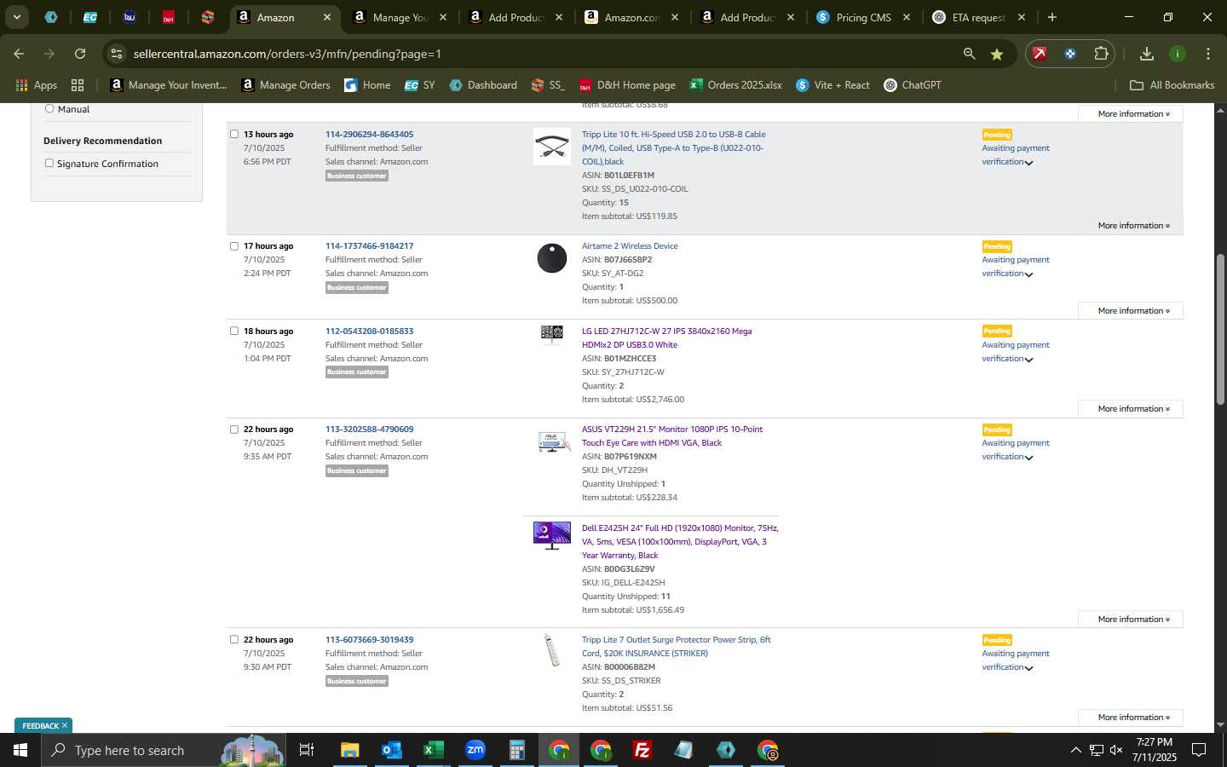Screen dimensions: 1227x767
Task: Open Dell E2425H monitor product link
Action: [x=680, y=541]
